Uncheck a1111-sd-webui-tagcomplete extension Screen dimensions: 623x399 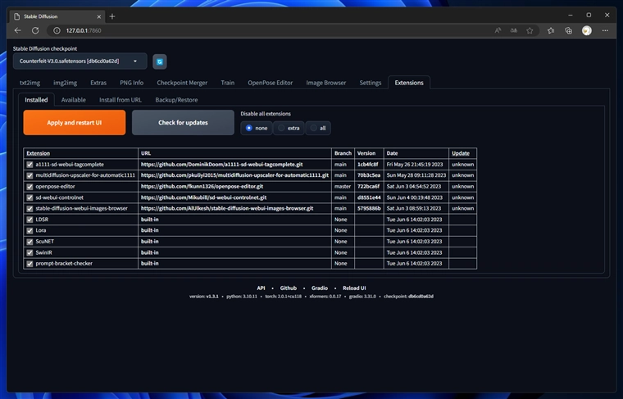30,165
